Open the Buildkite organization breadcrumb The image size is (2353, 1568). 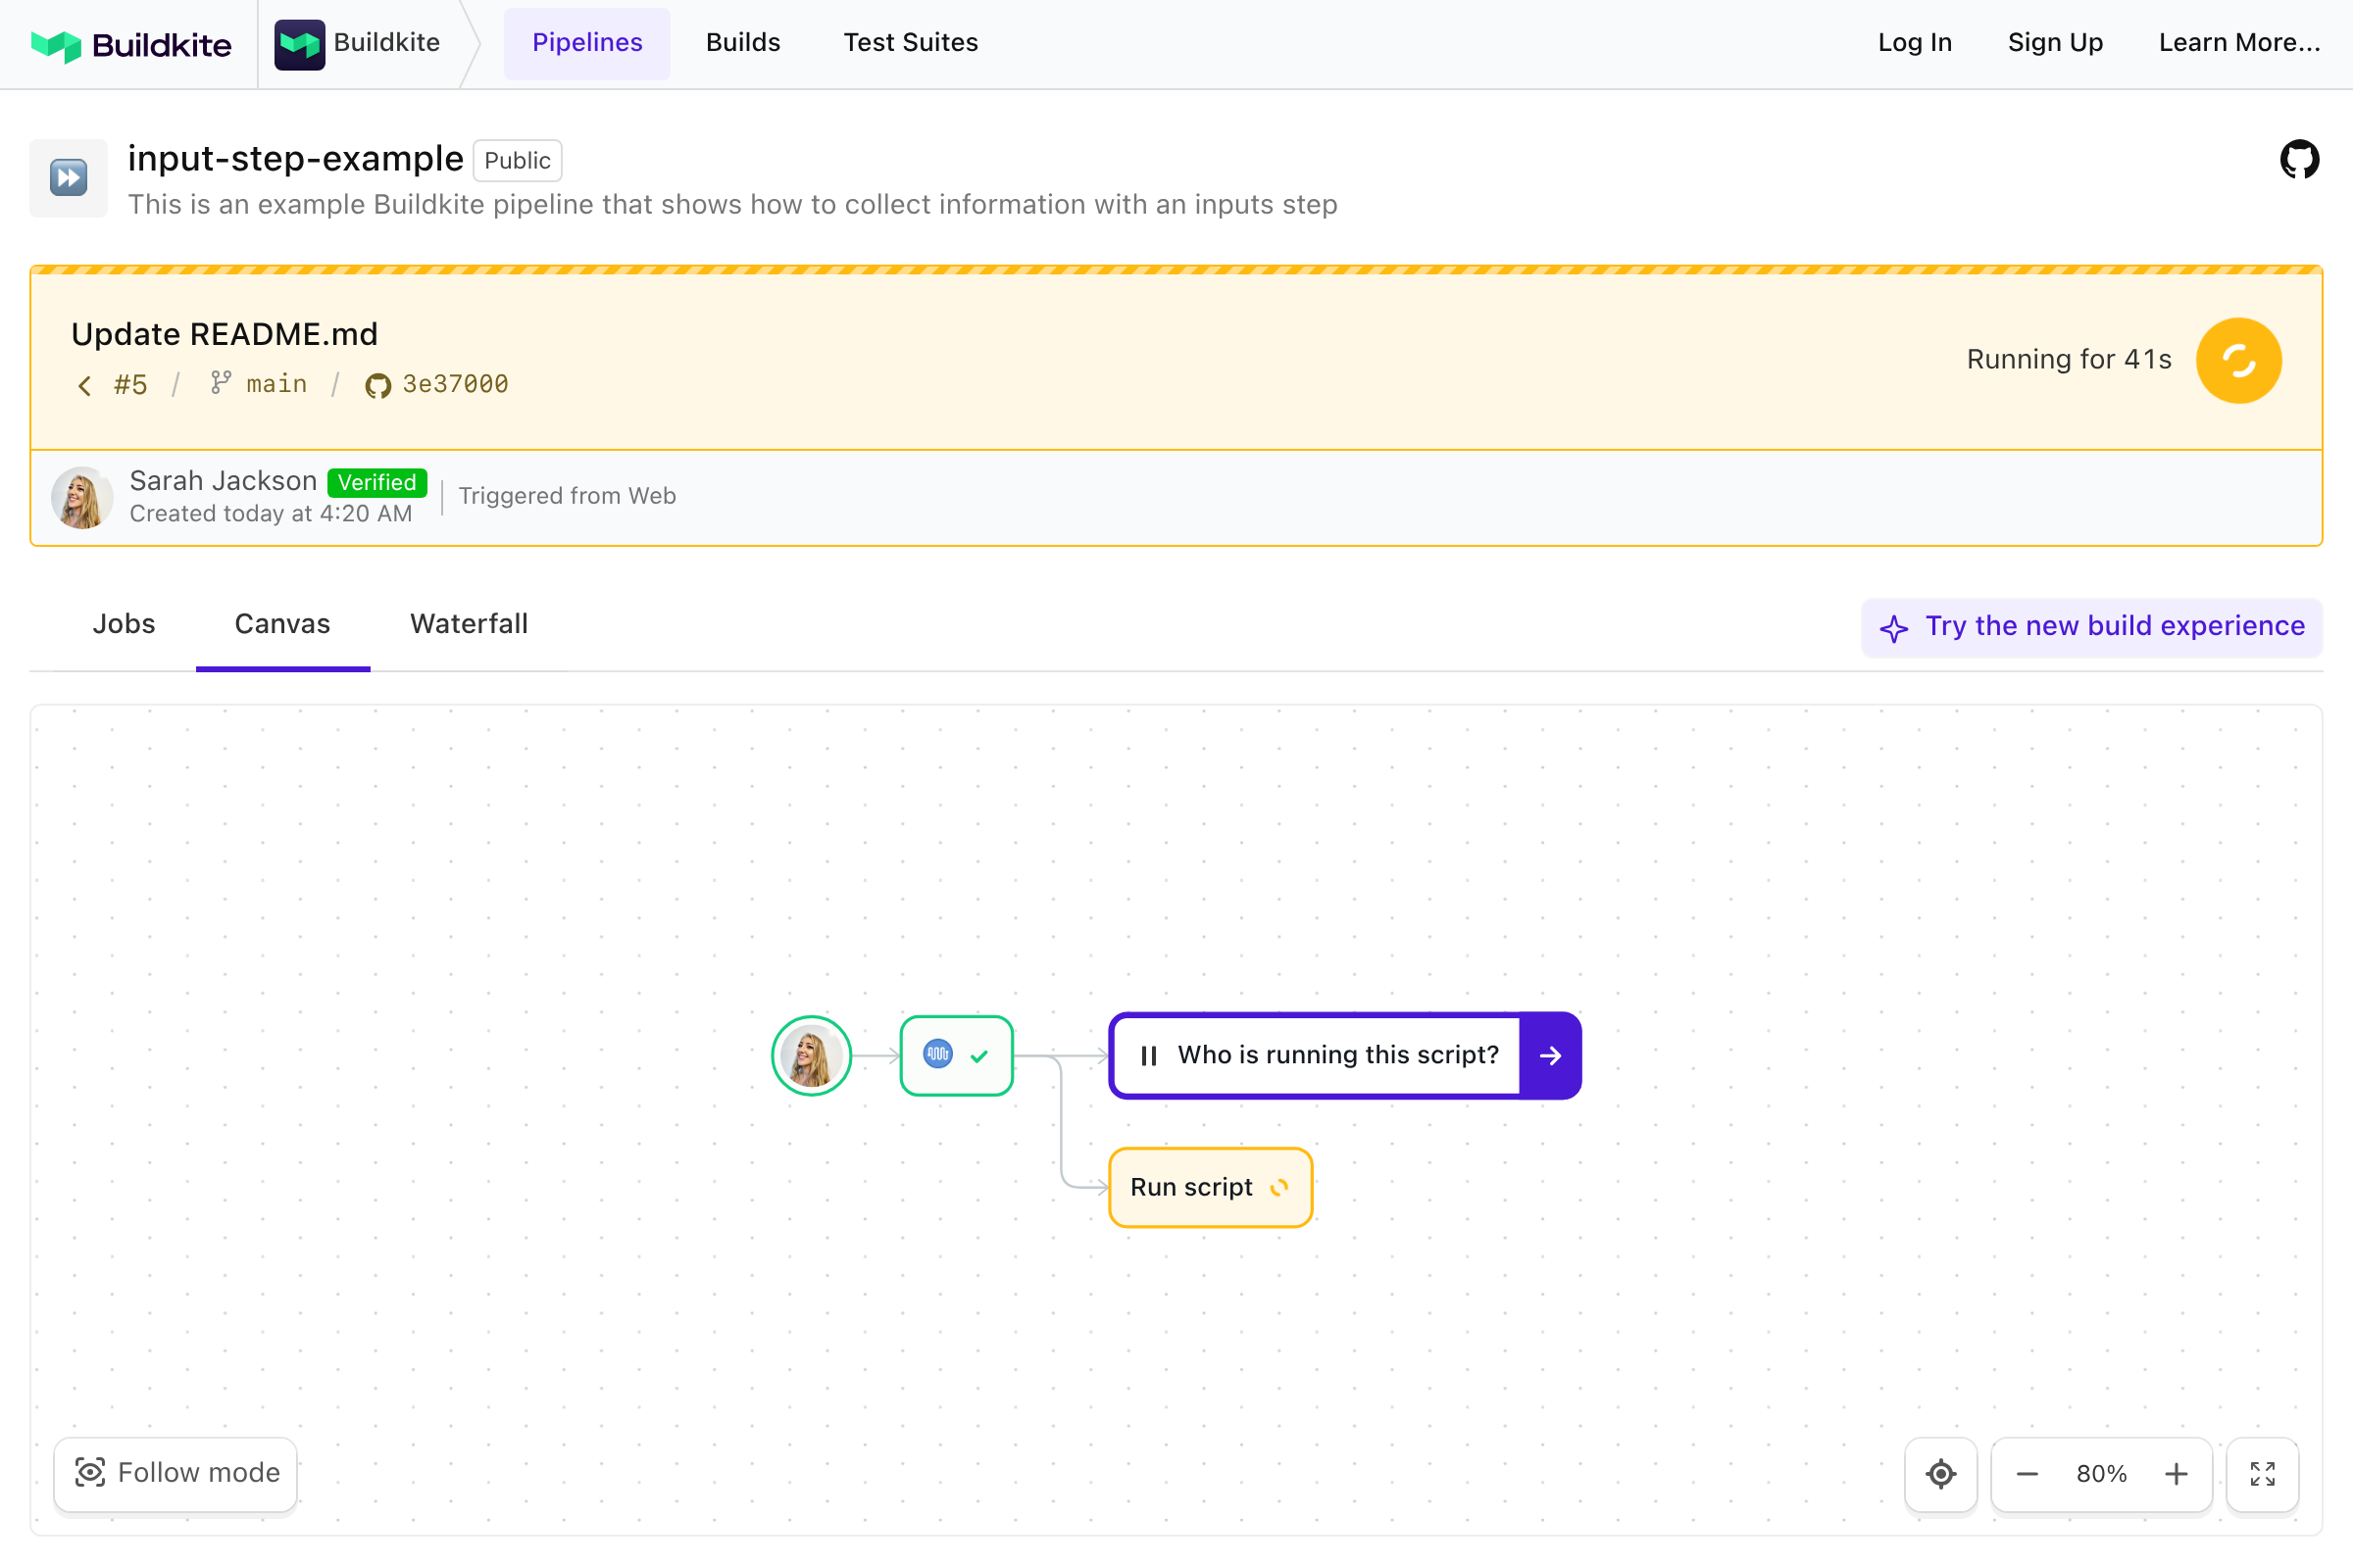pos(358,43)
